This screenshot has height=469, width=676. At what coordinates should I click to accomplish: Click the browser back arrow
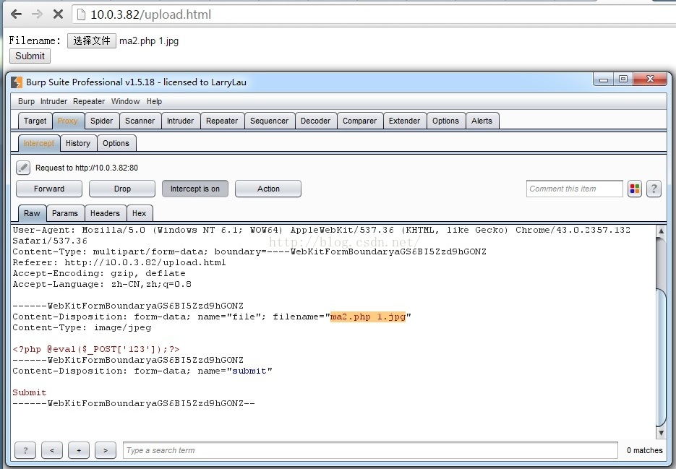tap(16, 14)
